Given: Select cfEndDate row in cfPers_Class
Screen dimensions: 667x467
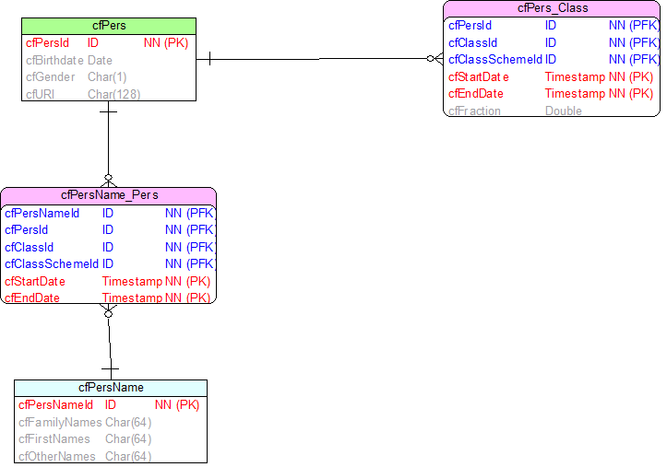Looking at the screenshot, I should point(552,93).
